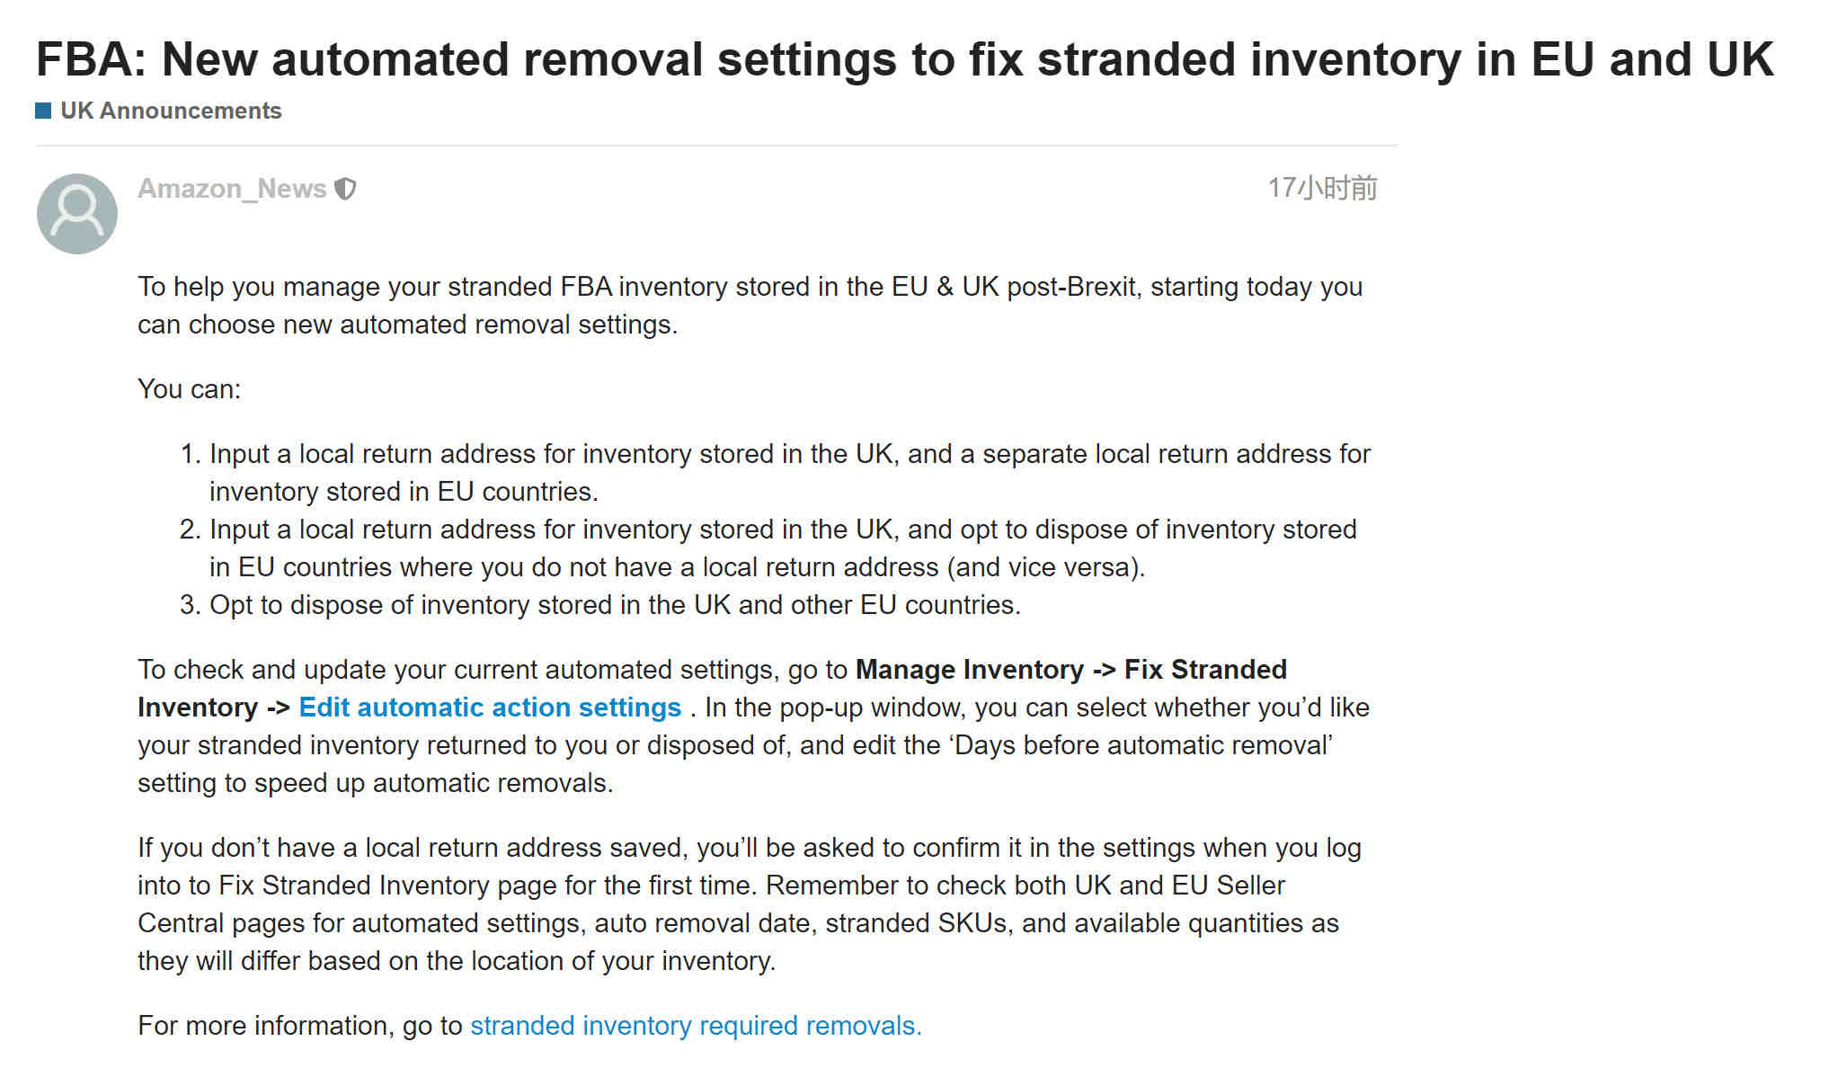Click the 17小时前 post timestamp
The width and height of the screenshot is (1829, 1086).
point(1322,188)
